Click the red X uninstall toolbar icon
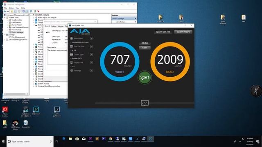This screenshot has height=147, width=262. point(38,11)
